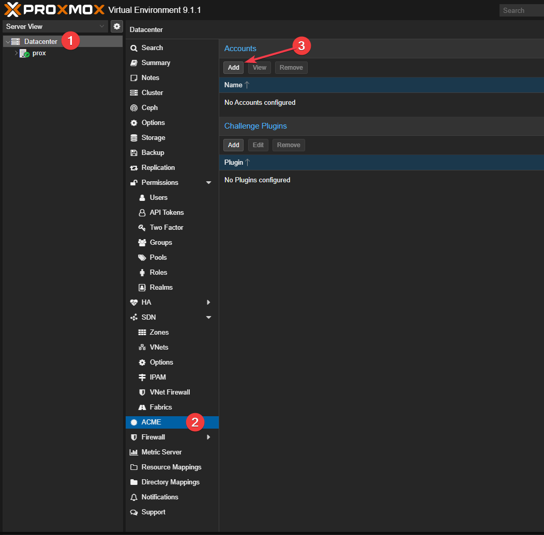Expand the prox node in tree
The height and width of the screenshot is (535, 544).
tap(16, 53)
